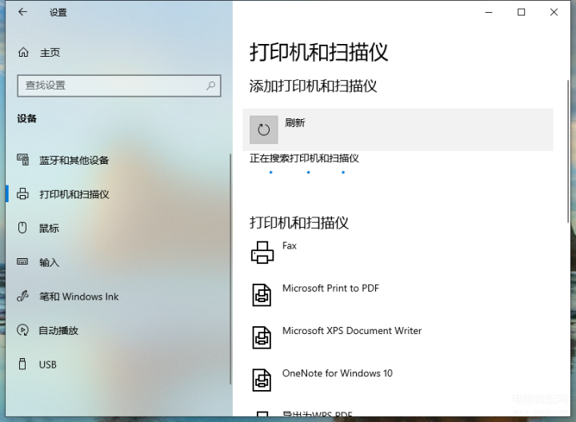This screenshot has width=576, height=422.
Task: Open the 主页 home icon
Action: pos(23,53)
